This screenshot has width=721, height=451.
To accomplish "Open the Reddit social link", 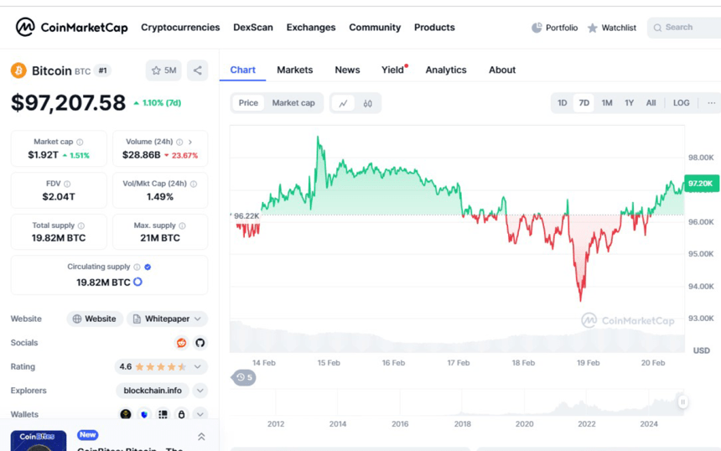I will coord(181,343).
